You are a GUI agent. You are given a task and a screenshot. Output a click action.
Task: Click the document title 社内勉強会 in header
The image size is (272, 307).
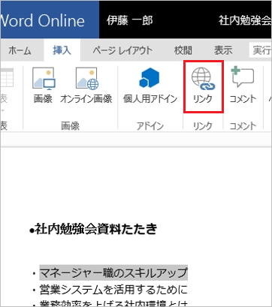[x=245, y=20]
